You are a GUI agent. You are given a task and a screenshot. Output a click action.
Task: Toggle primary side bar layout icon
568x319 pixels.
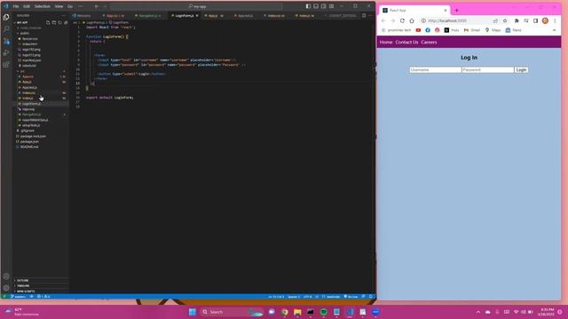[308, 6]
